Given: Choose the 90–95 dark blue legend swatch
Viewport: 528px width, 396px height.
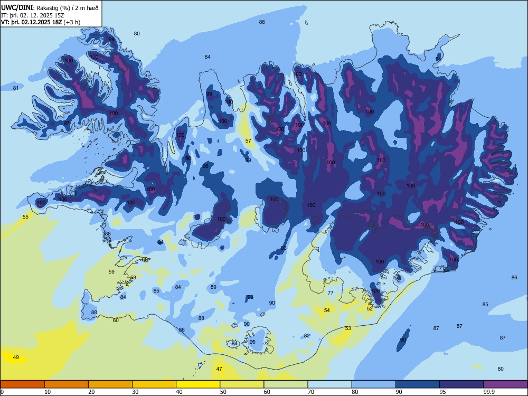Looking at the screenshot, I should [x=418, y=384].
